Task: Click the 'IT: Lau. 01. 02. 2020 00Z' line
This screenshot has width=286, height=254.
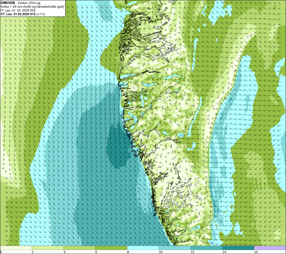Action: point(18,10)
